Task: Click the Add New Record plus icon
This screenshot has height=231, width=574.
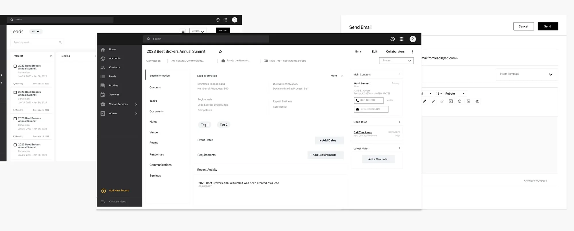Action: 104,191
